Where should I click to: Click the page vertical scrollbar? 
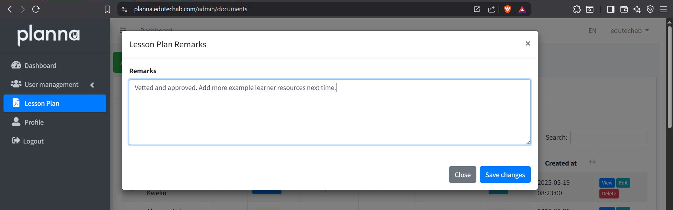[669, 77]
